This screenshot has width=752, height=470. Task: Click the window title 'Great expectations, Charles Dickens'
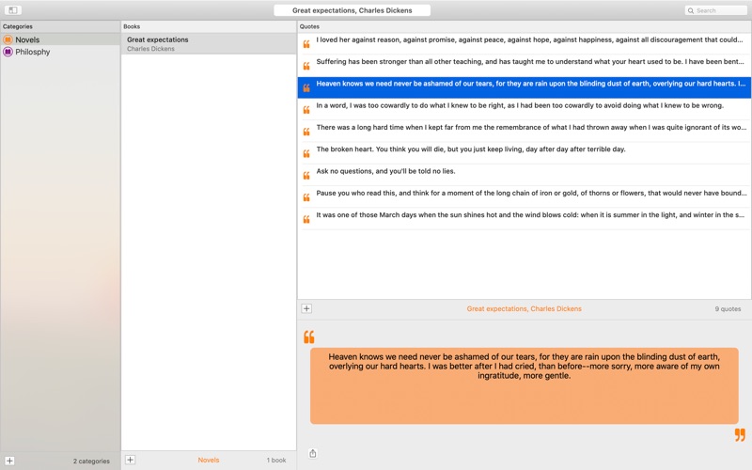(352, 10)
